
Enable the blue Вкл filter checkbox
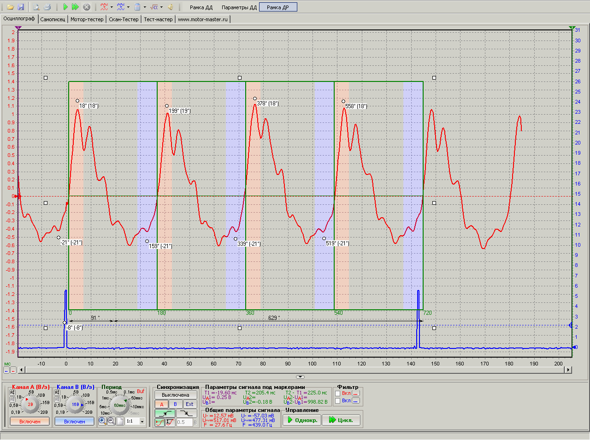tap(338, 401)
